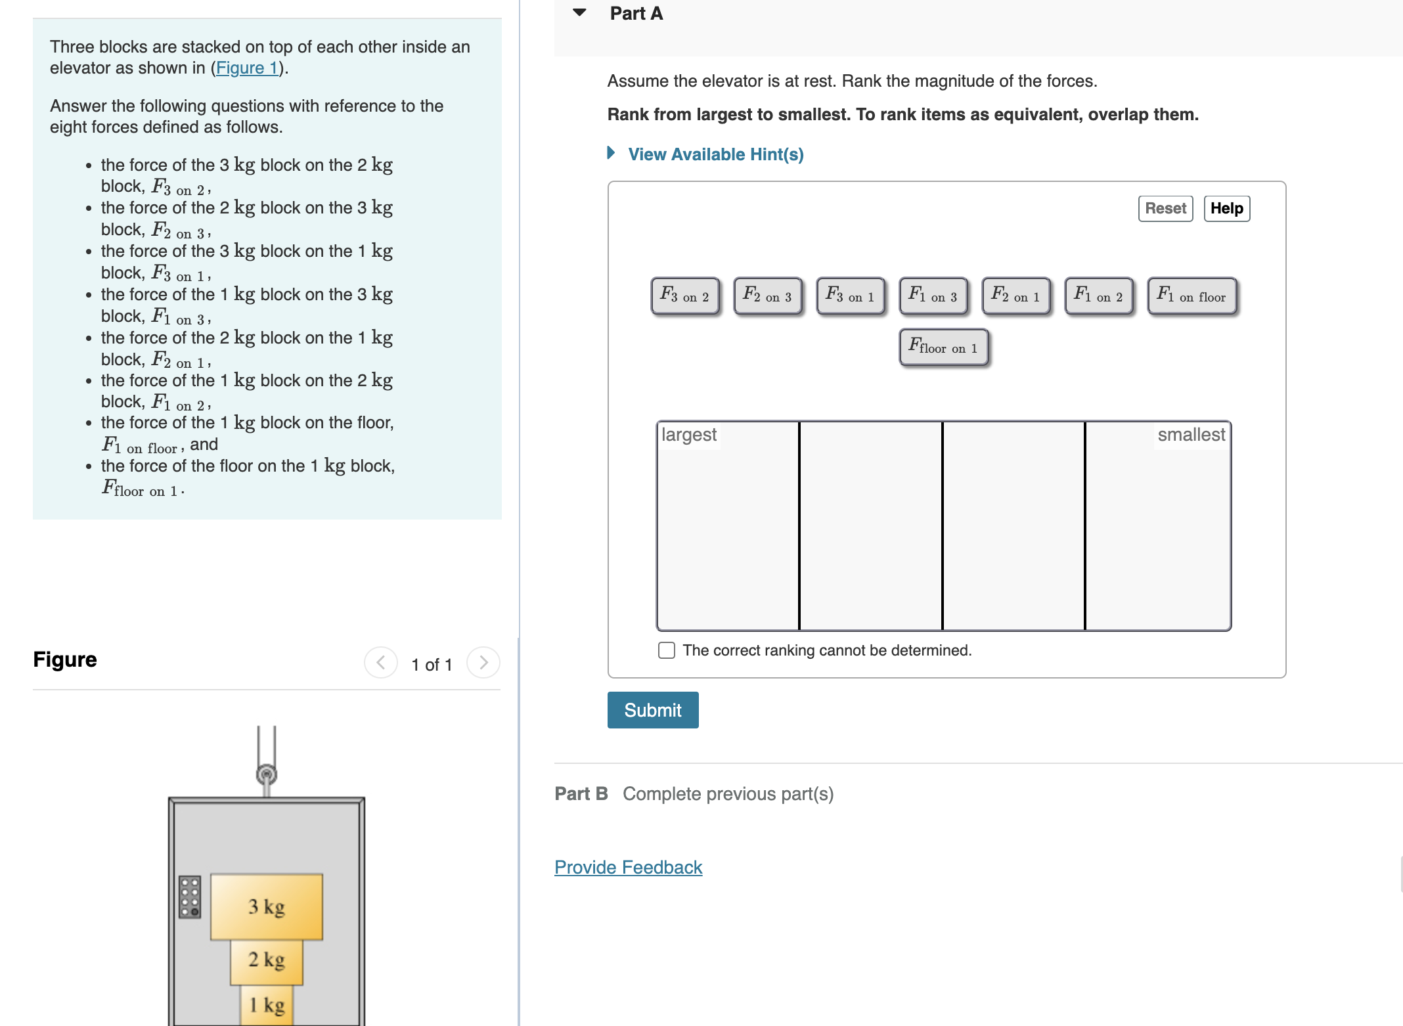Click the Reset button
Viewport: 1403px width, 1026px height.
1165,209
